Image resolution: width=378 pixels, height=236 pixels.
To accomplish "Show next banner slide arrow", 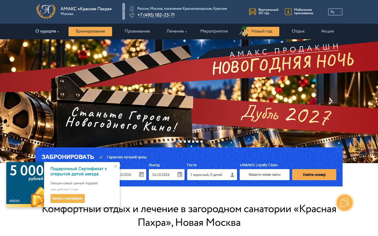I will 331,101.
